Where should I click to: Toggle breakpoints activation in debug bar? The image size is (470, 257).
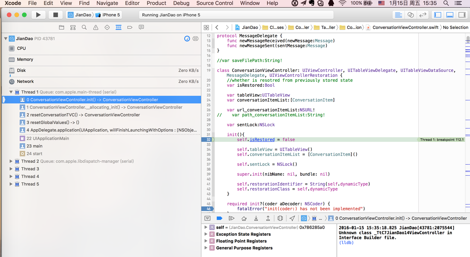click(219, 218)
